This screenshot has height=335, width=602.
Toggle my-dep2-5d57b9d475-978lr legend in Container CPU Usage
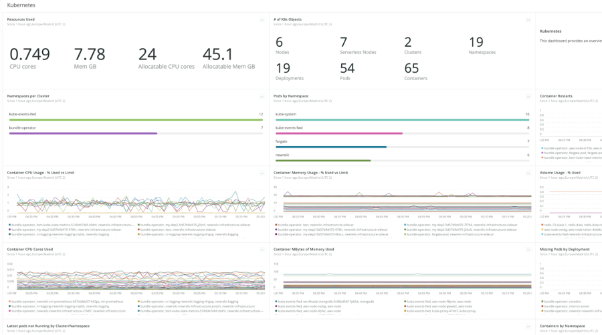click(x=65, y=230)
